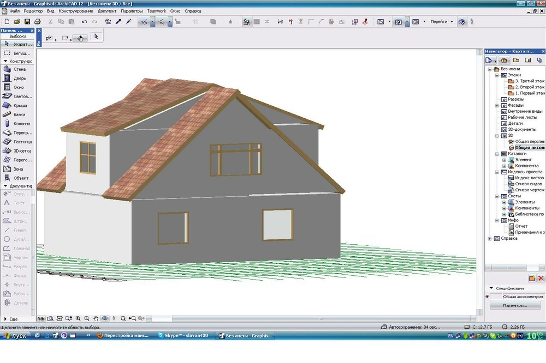Collapse the Этажи tree node
The width and height of the screenshot is (546, 363).
click(x=497, y=75)
